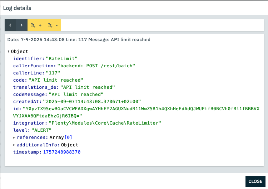Viewport: 268px width, 189px height.
Task: Collapse all tree nodes with minus icon
Action: [53, 25]
